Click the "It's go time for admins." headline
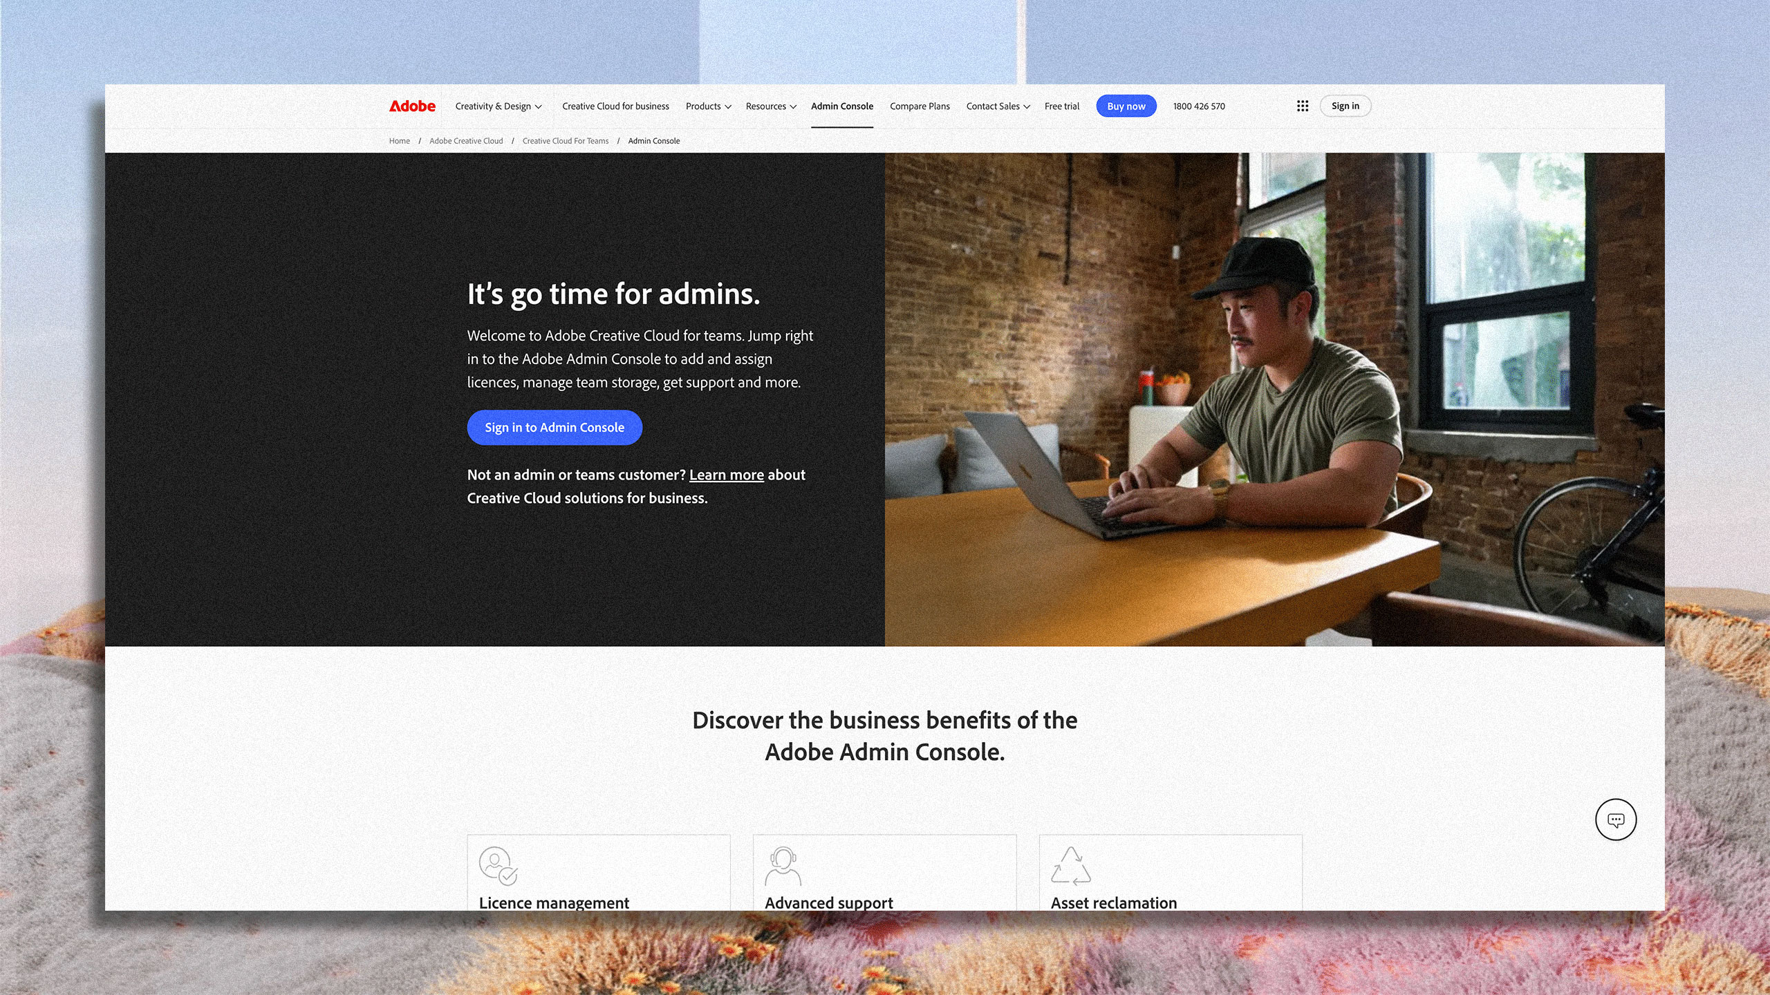The height and width of the screenshot is (995, 1770). pyautogui.click(x=613, y=294)
